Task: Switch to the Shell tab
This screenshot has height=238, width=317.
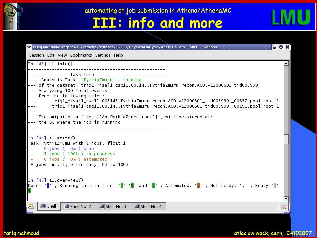Action: (x=49, y=206)
